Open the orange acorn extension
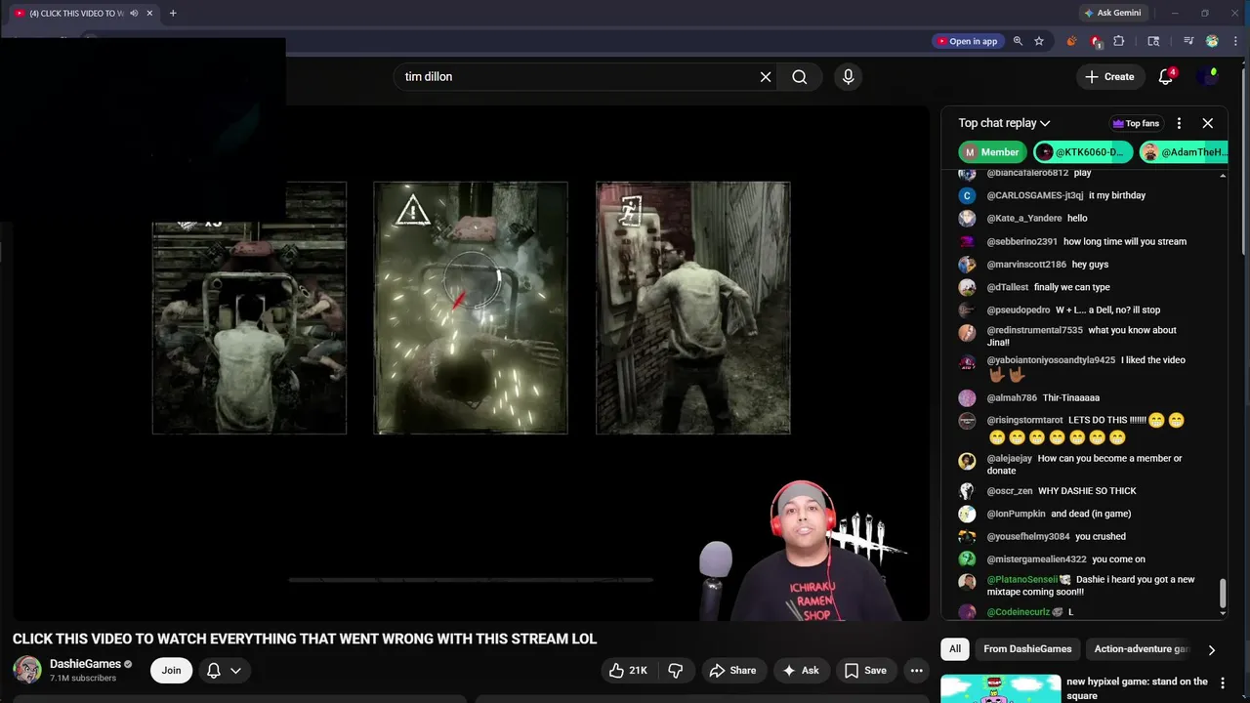1250x703 pixels. pyautogui.click(x=1071, y=41)
